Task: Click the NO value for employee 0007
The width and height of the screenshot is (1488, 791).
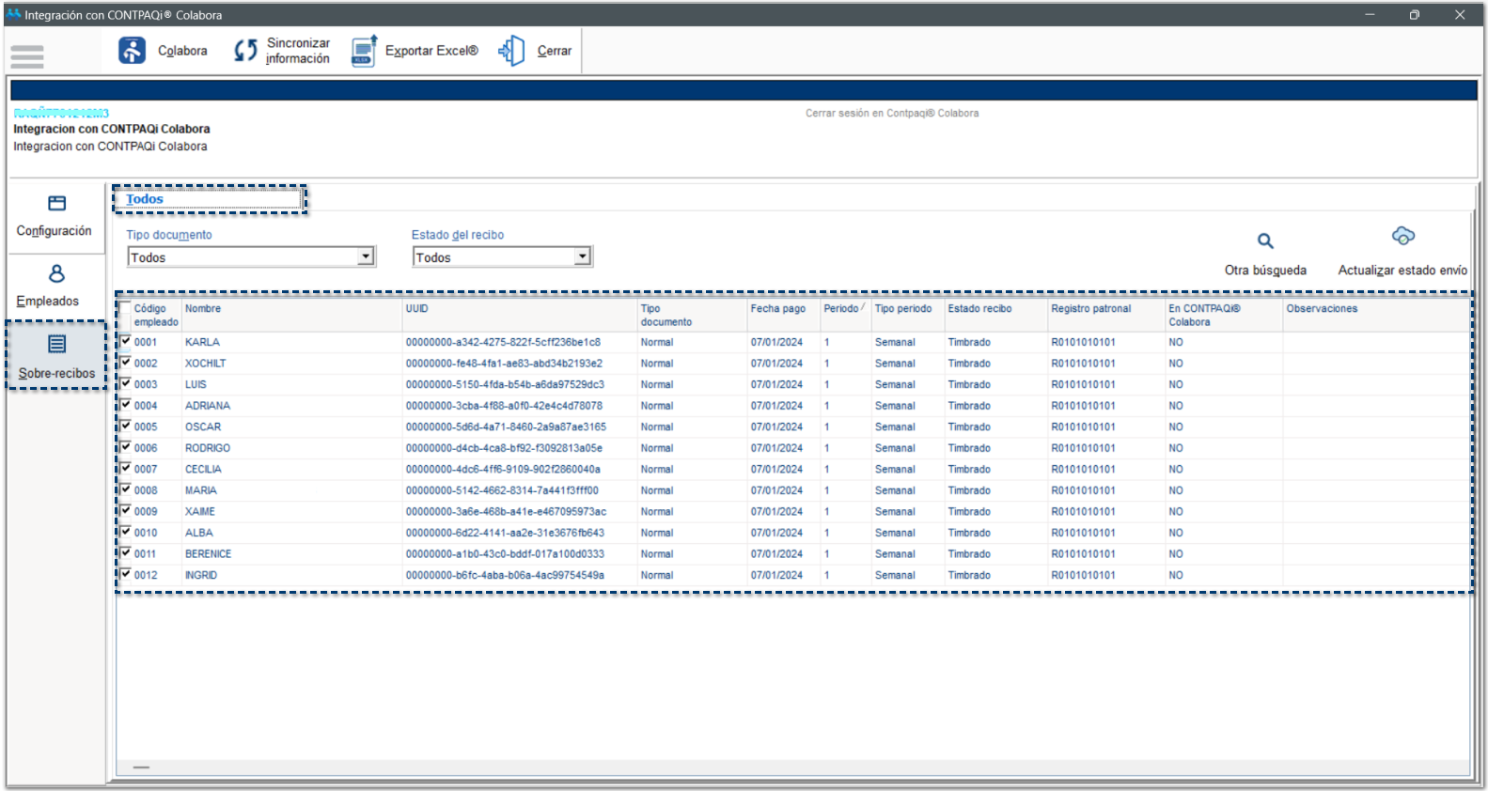Action: click(1176, 469)
